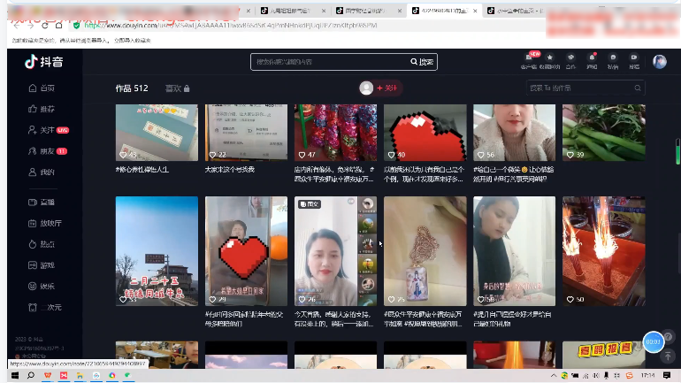Screen dimensions: 681x383
Task: Open the woman video with 56 likes
Action: (514, 133)
